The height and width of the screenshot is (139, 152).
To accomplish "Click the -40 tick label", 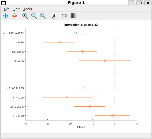I will (25, 124).
